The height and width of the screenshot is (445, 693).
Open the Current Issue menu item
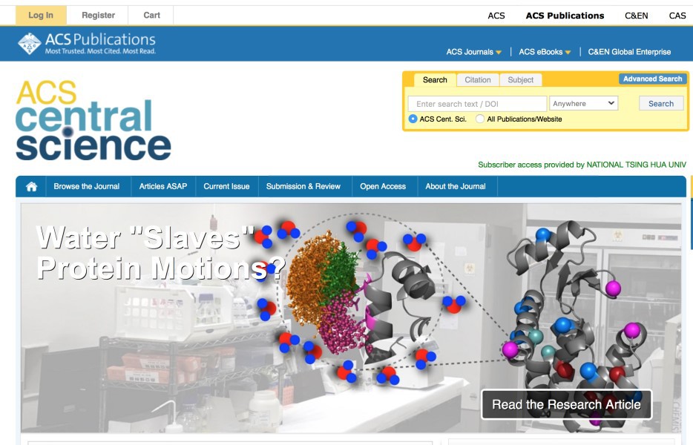tap(226, 186)
